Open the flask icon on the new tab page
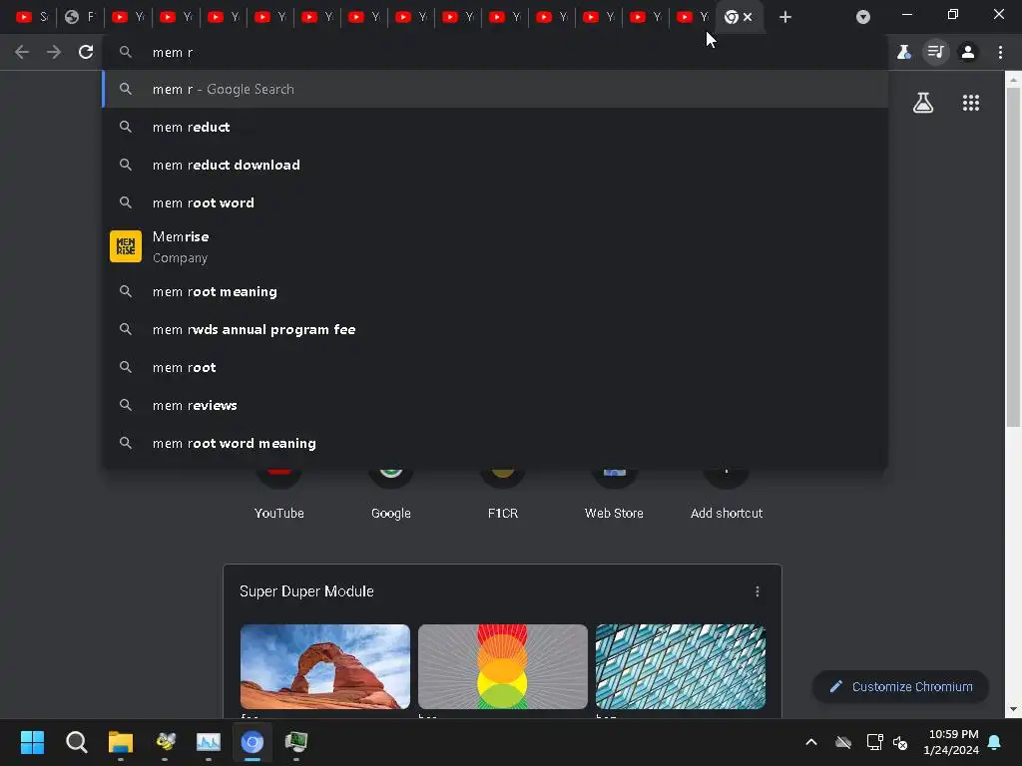This screenshot has width=1022, height=766. (x=923, y=103)
